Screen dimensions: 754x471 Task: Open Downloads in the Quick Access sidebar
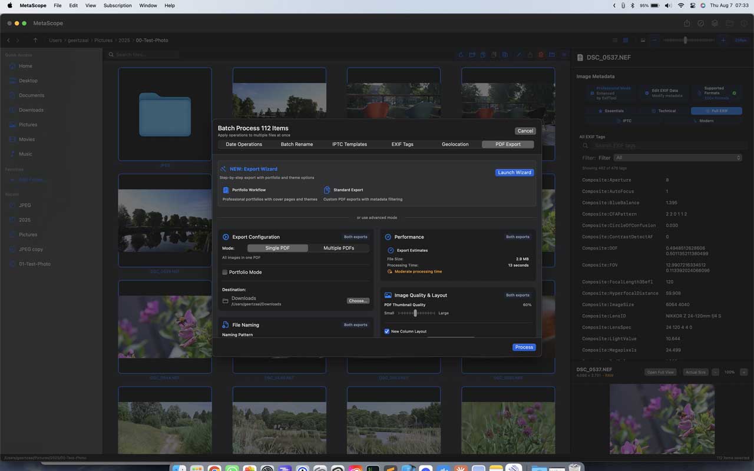tap(31, 110)
